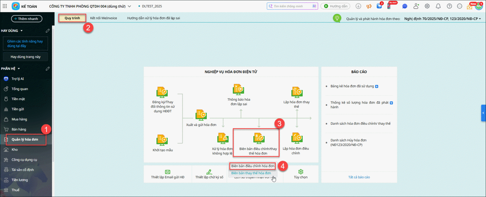Select the Khởi tạo mẫu icon
The image size is (486, 197).
point(162,140)
